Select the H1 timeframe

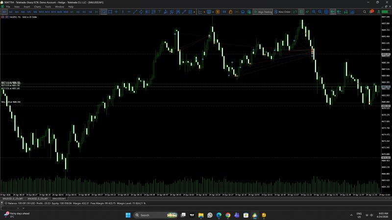point(72,12)
